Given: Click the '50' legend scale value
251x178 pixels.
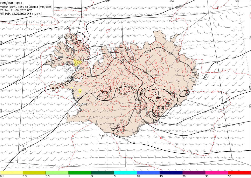Looking at the screenshot, I should 230,176.
